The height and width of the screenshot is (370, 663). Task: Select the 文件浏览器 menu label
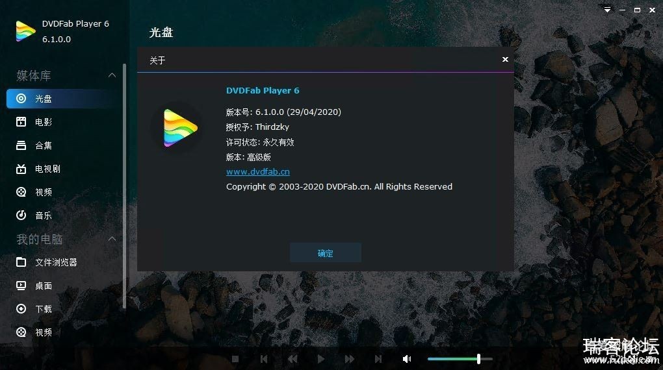pos(57,262)
